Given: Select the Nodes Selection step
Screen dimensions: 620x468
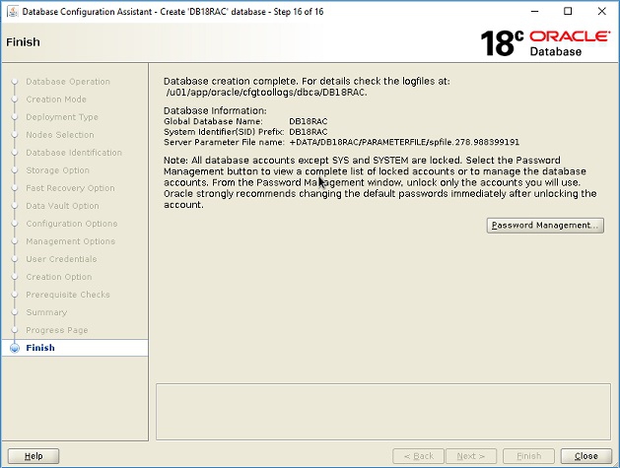Looking at the screenshot, I should pos(60,134).
